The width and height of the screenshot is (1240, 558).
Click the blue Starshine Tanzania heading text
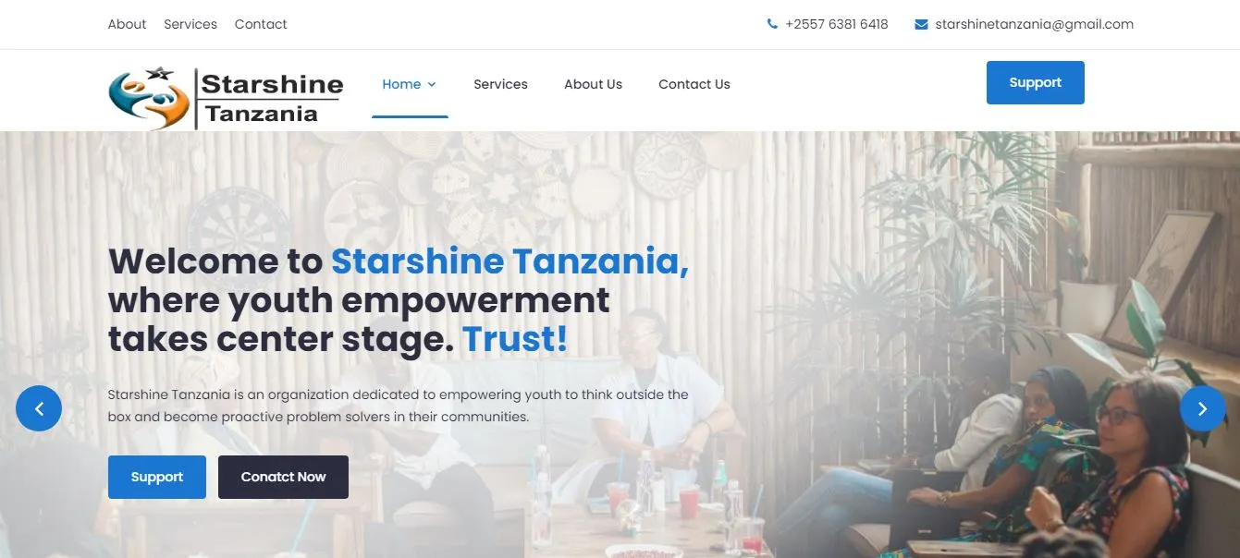[x=510, y=261]
